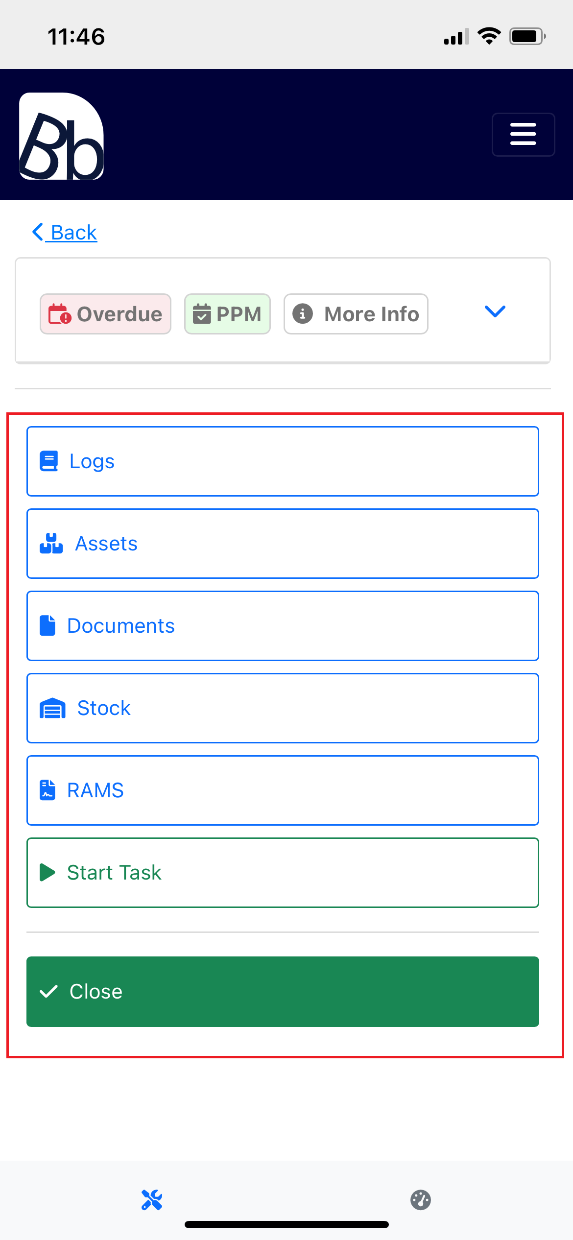
Task: Select the tools tab in bottom bar
Action: pyautogui.click(x=152, y=1200)
